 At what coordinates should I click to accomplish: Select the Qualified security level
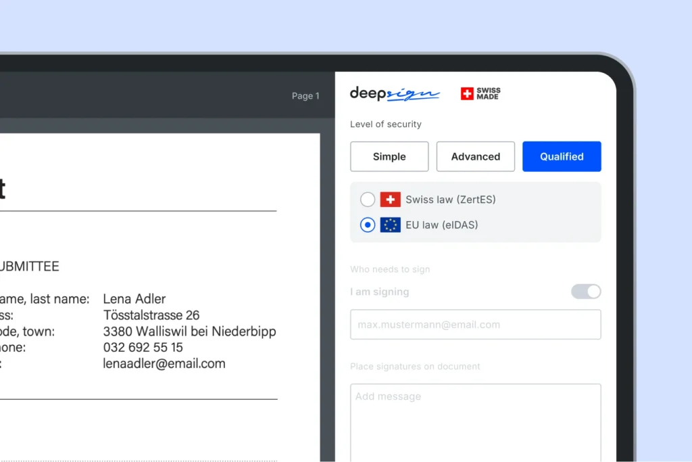tap(562, 156)
